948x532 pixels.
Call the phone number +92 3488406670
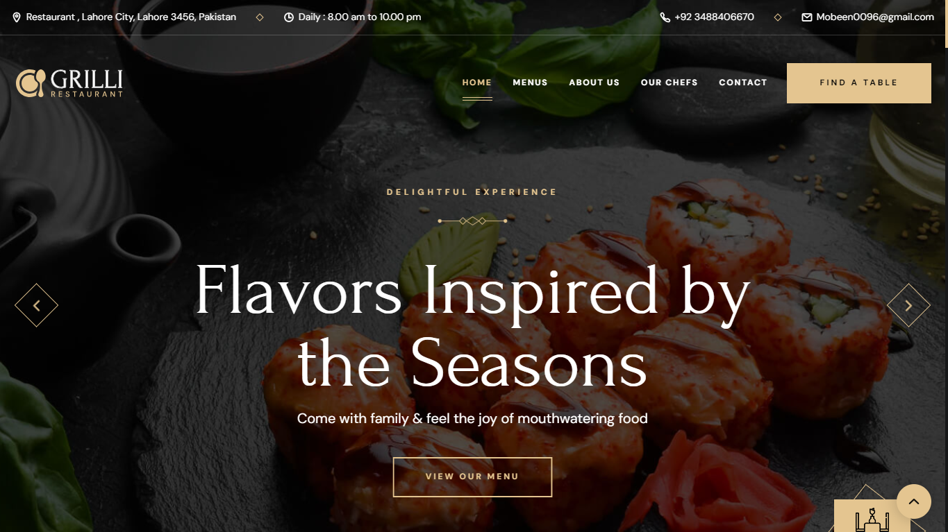click(x=714, y=17)
